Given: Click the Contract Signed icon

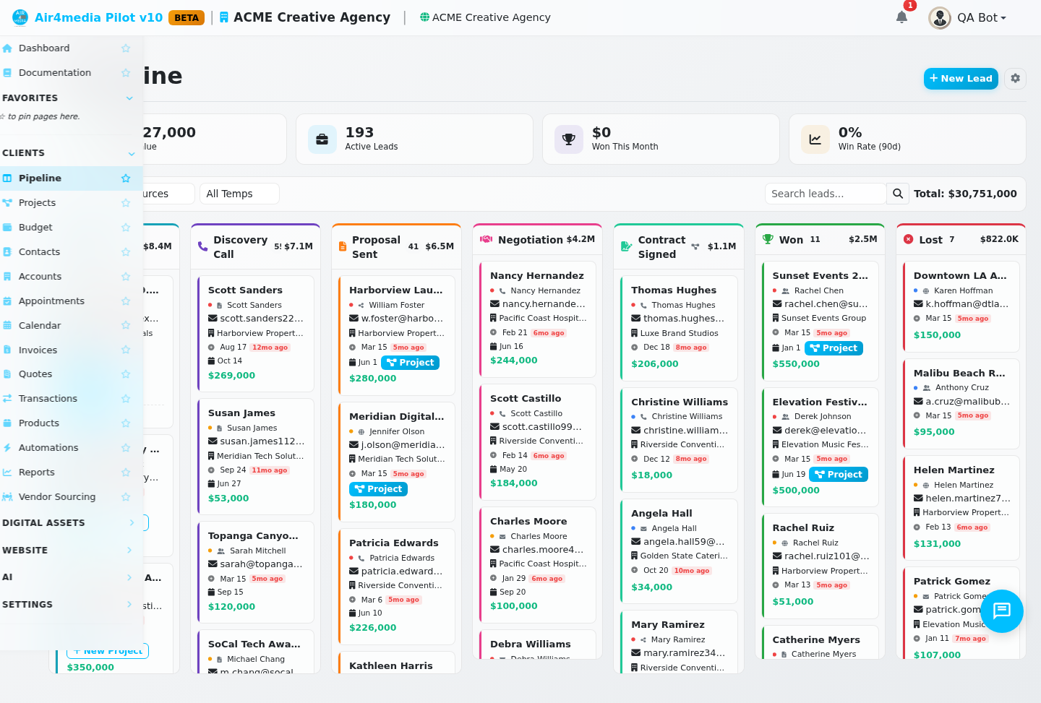Looking at the screenshot, I should point(627,246).
